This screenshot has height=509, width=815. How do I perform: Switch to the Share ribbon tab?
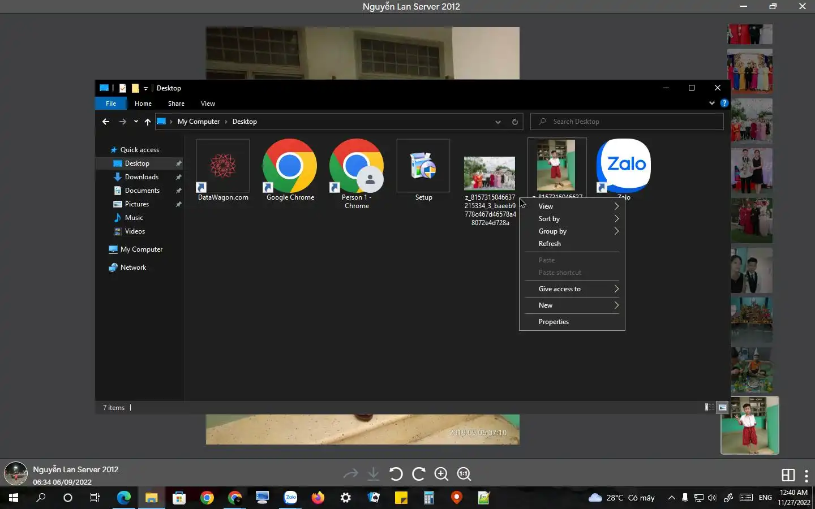(x=176, y=103)
